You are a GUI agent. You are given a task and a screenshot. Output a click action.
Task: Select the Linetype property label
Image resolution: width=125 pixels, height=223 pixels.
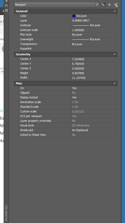pos(25,25)
